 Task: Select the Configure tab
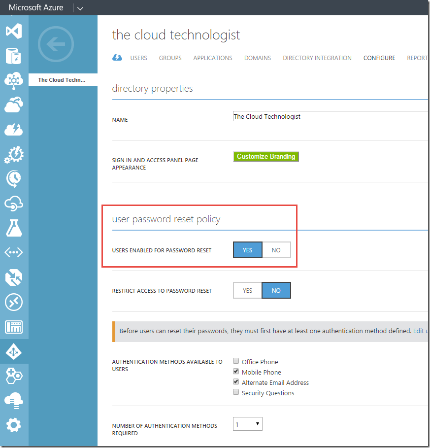pyautogui.click(x=379, y=58)
